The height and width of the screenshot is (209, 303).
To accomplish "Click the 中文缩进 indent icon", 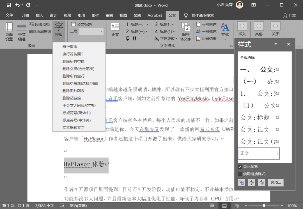I will click(22, 31).
